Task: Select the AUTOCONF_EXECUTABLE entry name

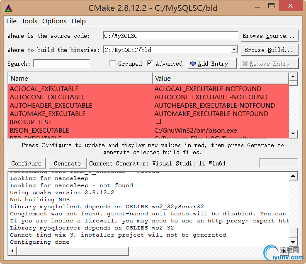Action: click(47, 97)
